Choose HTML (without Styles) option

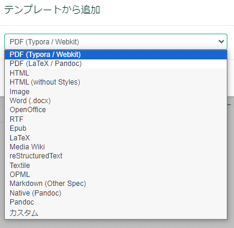[116, 82]
